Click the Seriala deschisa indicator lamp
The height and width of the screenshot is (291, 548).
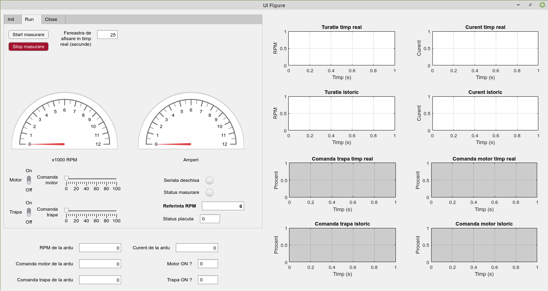(x=210, y=181)
